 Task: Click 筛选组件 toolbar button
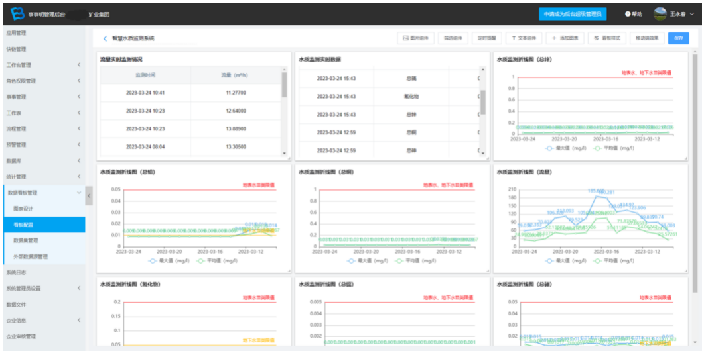453,38
